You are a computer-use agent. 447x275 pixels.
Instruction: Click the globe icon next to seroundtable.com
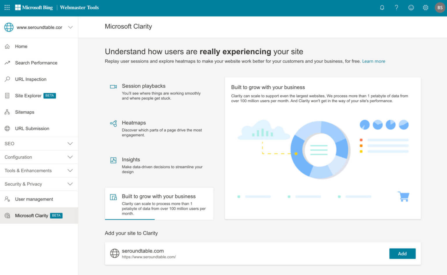coord(115,253)
